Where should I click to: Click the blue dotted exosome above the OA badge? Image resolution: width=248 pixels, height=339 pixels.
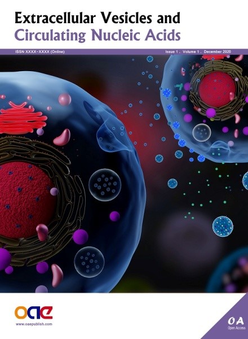[x=223, y=227]
